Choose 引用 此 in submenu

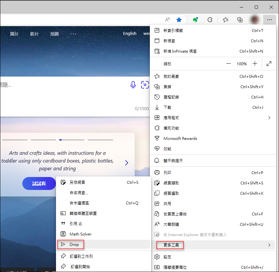point(103,224)
